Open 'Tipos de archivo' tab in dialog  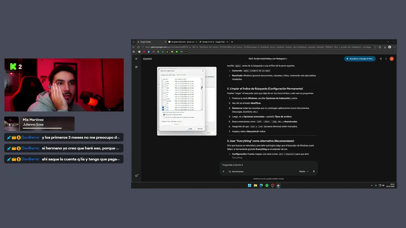(x=181, y=75)
